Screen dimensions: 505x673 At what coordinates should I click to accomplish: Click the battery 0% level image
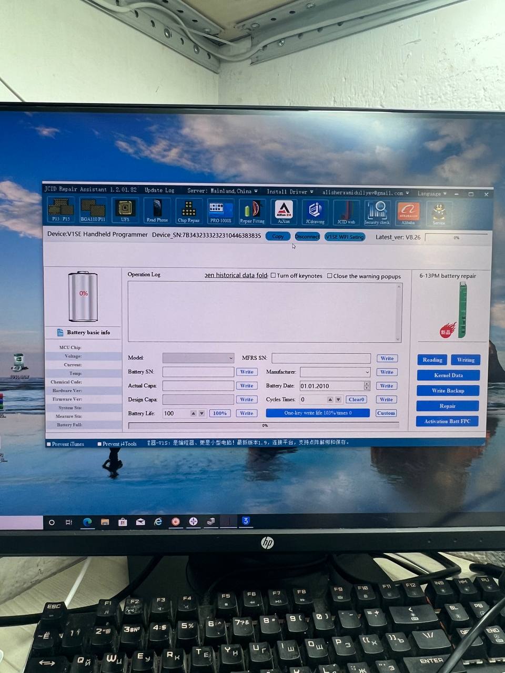click(x=83, y=296)
